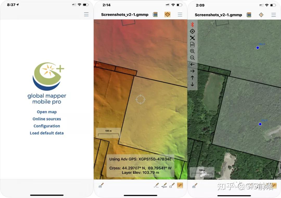This screenshot has height=198, width=281.
Task: Open the app menu on the splash screen
Action: 86,14
